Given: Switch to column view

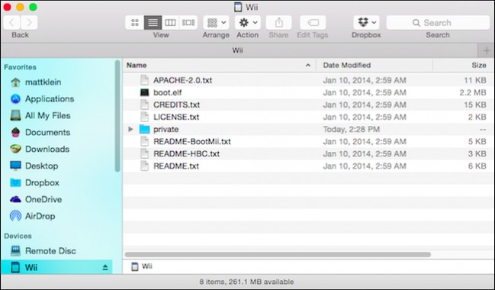Looking at the screenshot, I should (171, 23).
